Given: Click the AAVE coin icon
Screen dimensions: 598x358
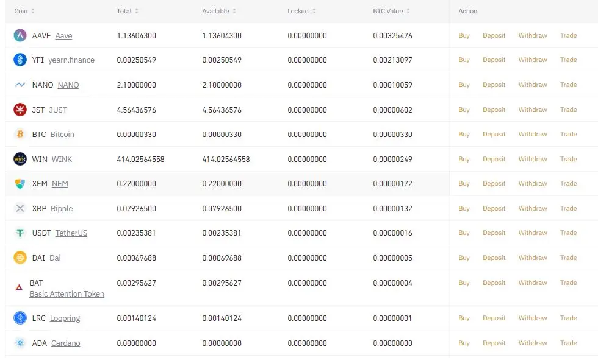Looking at the screenshot, I should (20, 35).
